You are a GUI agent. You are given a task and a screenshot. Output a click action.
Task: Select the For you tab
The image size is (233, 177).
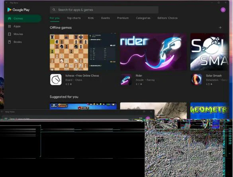coord(55,18)
